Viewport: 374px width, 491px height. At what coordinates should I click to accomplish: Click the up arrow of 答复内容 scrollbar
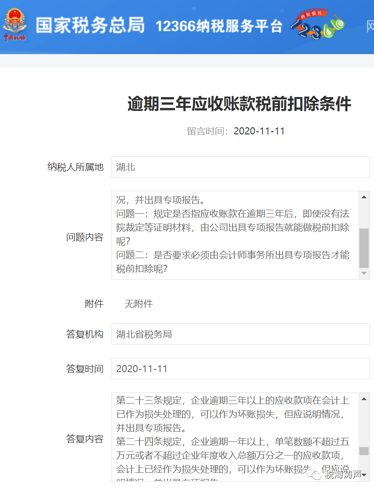(x=364, y=399)
